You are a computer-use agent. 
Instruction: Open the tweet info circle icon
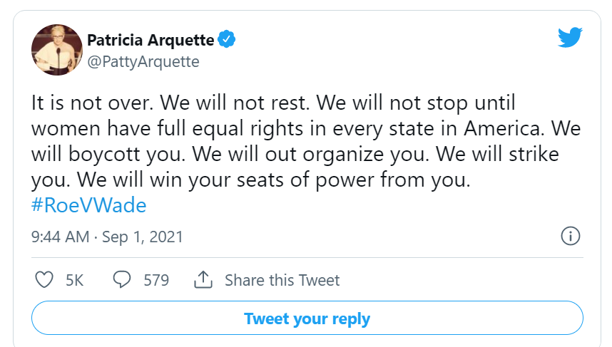[570, 236]
